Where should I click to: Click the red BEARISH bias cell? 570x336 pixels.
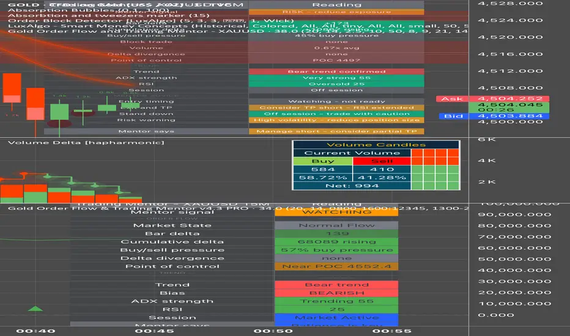tap(336, 293)
